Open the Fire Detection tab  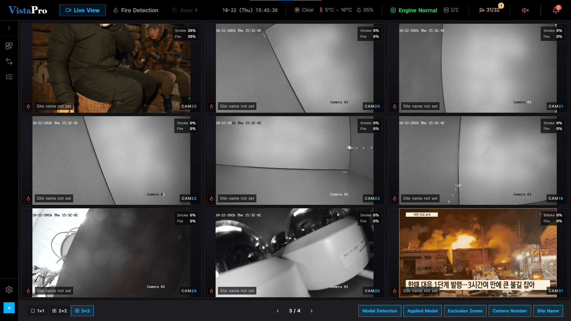coord(136,10)
